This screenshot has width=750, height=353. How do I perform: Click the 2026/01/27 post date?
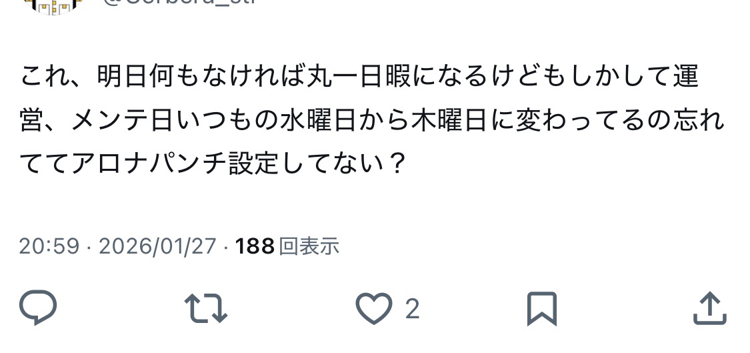tap(157, 246)
